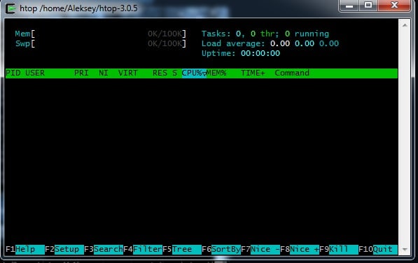Sort by MEM% column header

(x=216, y=73)
